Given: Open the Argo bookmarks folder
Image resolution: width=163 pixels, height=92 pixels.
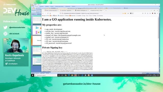Looking at the screenshot, I should pyautogui.click(x=84, y=16).
